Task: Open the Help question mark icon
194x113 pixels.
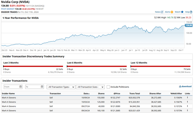Action: (191, 12)
